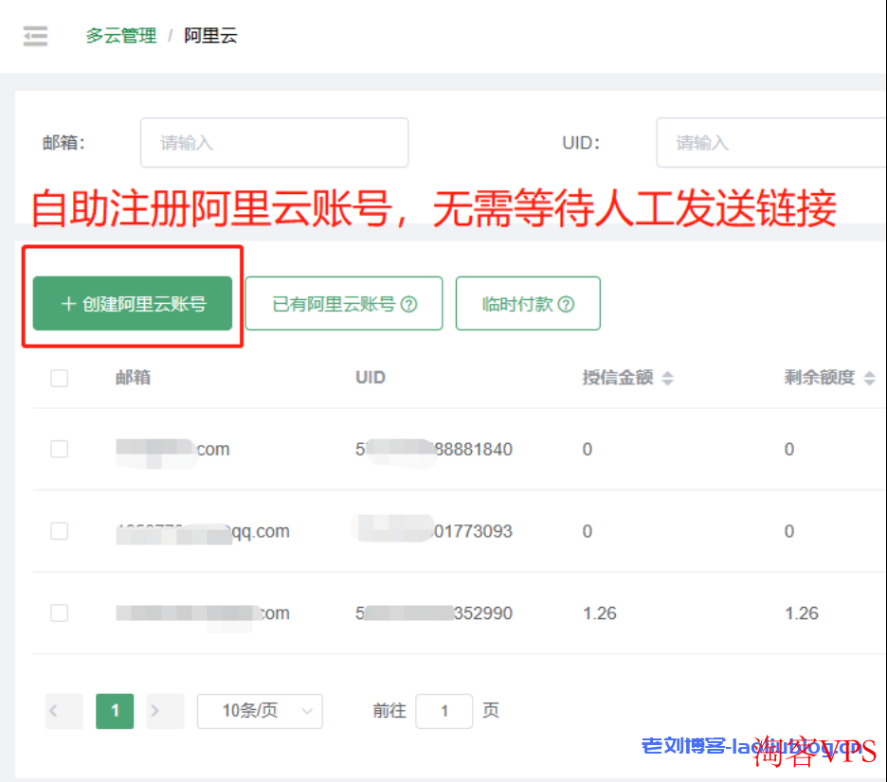
Task: Click the 剩余额度 value 1.26
Action: [x=802, y=613]
